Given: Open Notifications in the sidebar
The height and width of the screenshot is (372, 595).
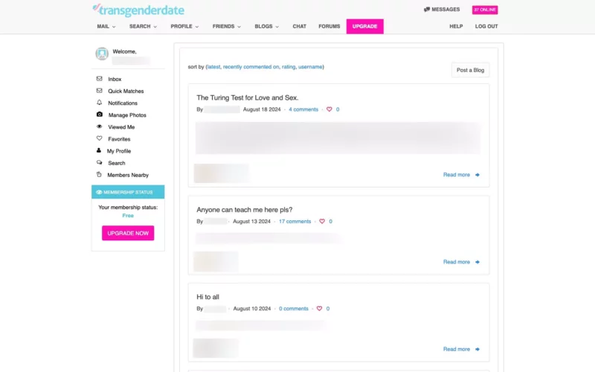Looking at the screenshot, I should coord(123,103).
